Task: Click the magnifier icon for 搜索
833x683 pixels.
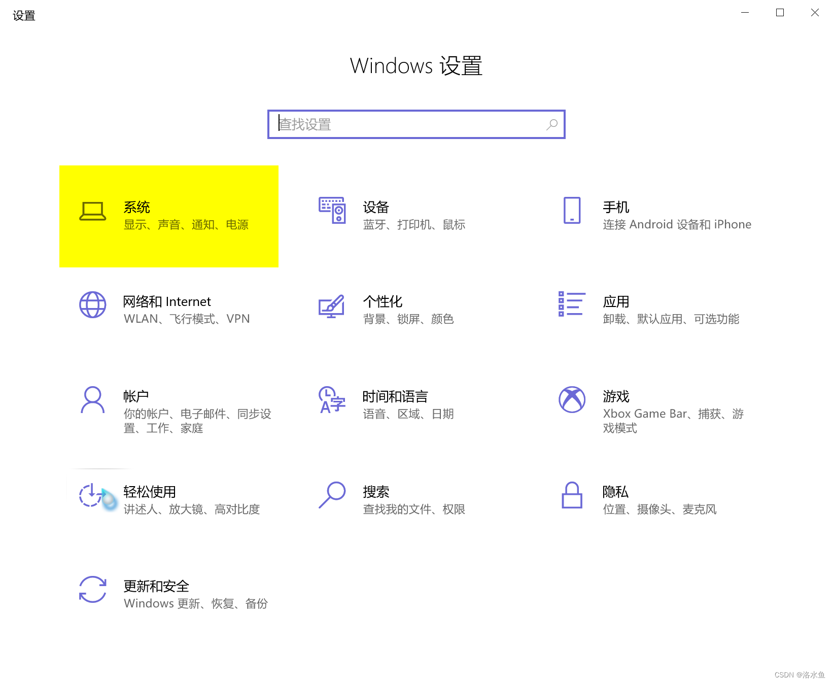Action: point(332,495)
